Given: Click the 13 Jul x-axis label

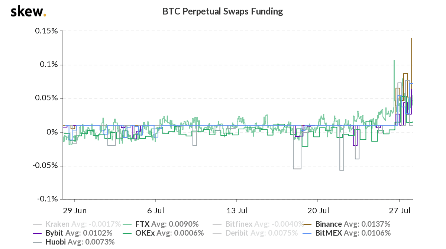Looking at the screenshot, I should click(x=237, y=211).
